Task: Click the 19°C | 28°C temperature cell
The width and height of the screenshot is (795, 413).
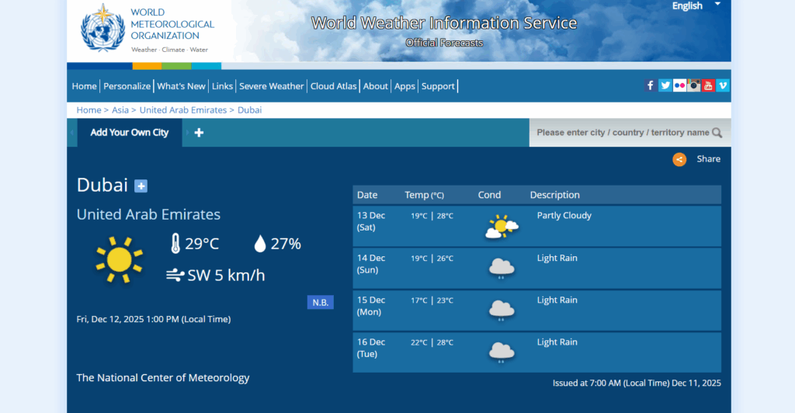Action: tap(432, 216)
